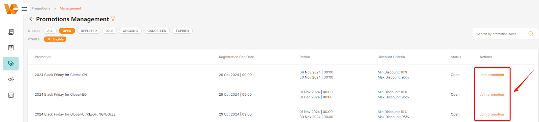Open the orange filter funnel icon
This screenshot has height=122, width=539.
tap(113, 19)
